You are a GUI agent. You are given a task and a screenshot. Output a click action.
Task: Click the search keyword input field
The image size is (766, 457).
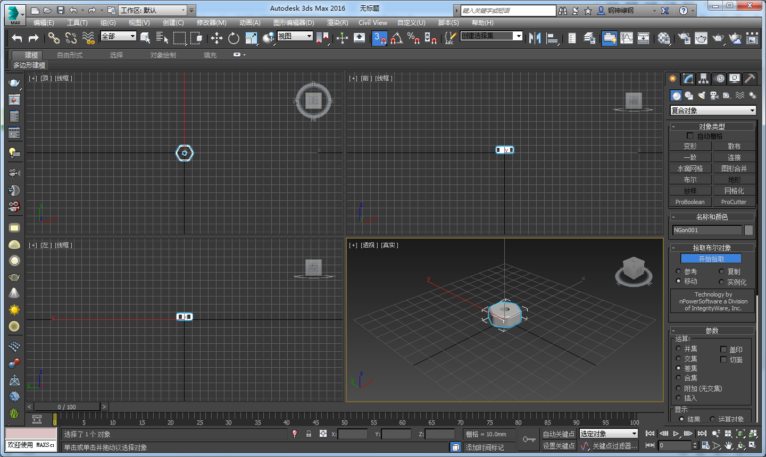[507, 11]
